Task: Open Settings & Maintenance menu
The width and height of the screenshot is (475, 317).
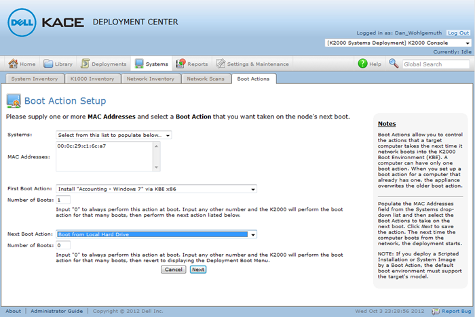Action: [252, 64]
